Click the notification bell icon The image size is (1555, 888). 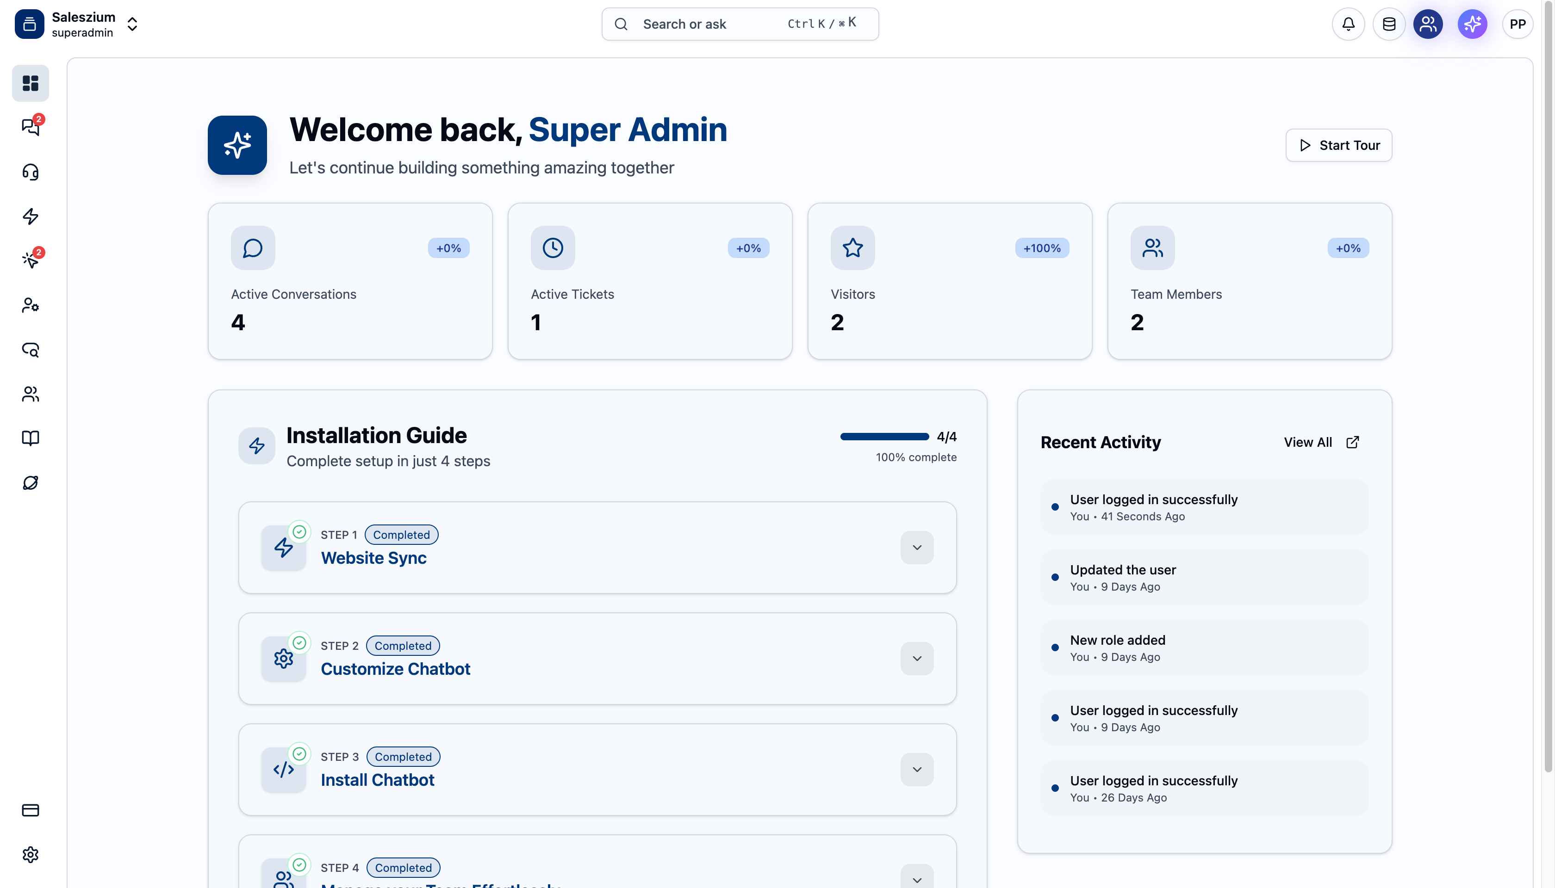pyautogui.click(x=1348, y=25)
